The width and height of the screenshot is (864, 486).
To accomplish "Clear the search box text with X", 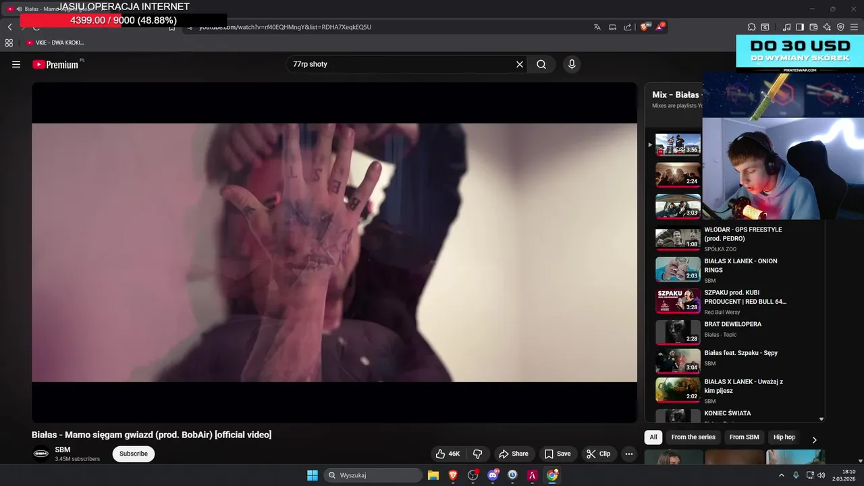I will coord(520,64).
